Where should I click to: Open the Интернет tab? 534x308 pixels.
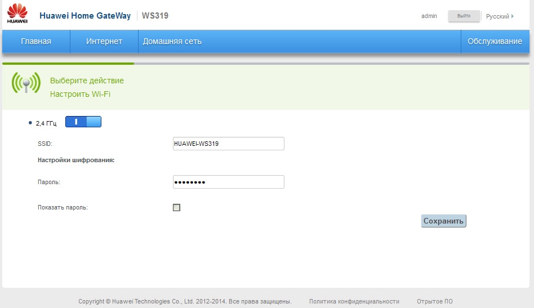coord(104,41)
